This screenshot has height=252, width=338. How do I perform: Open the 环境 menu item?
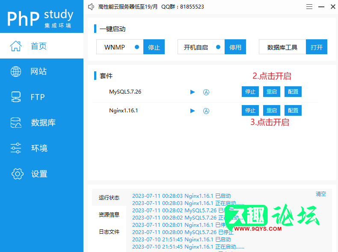coord(42,148)
